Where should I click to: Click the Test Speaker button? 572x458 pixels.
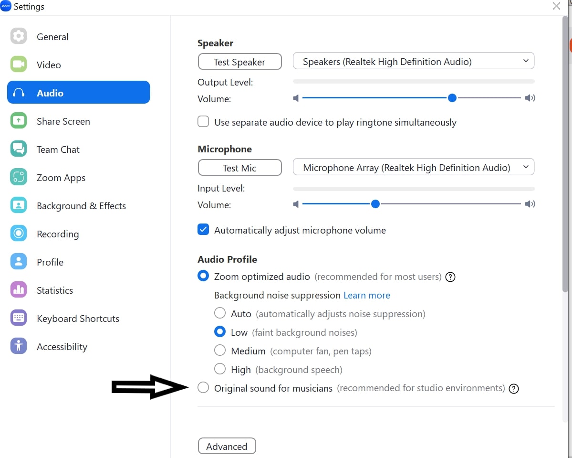(x=239, y=62)
